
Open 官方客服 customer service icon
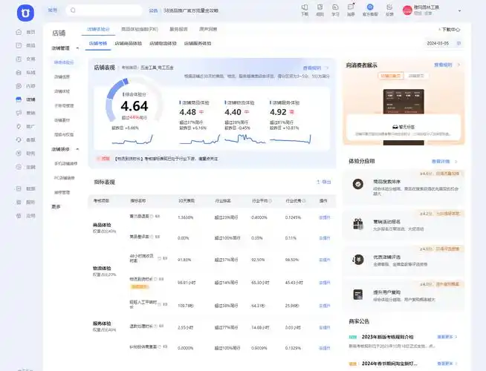[x=370, y=7]
